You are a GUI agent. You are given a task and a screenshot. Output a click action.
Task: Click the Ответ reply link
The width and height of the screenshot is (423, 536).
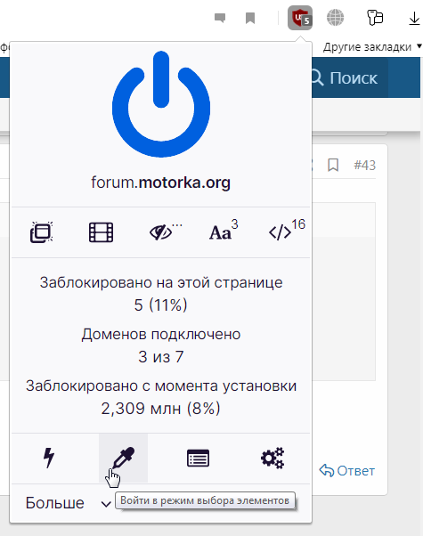click(347, 471)
